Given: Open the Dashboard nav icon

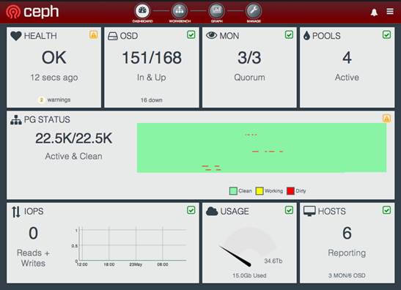Looking at the screenshot, I should point(142,11).
